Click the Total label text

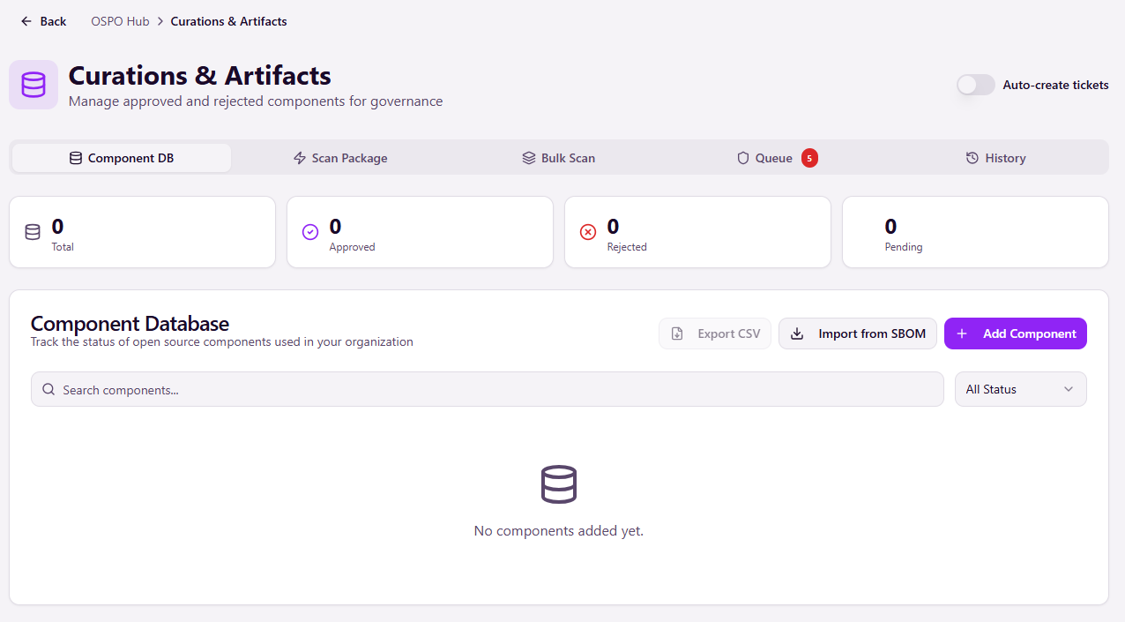coord(63,247)
